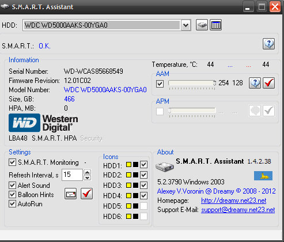Click the S.M.A.R.T. status help icon
284x242 pixels.
268,44
